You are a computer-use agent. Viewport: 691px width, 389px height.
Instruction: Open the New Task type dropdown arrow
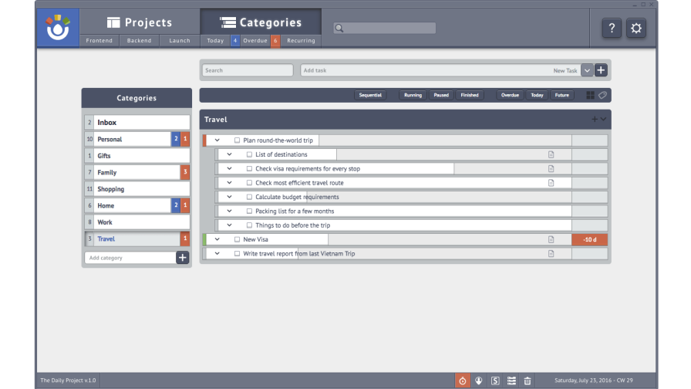pyautogui.click(x=587, y=70)
